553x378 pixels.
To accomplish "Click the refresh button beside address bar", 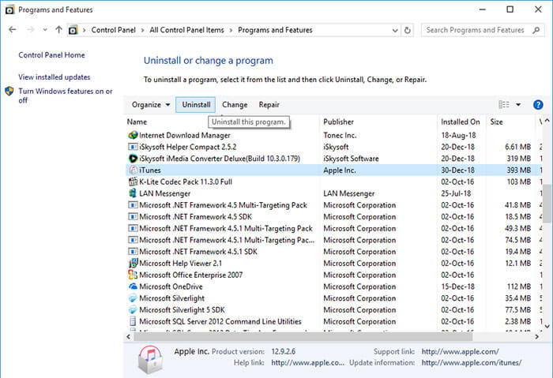I will pos(408,30).
